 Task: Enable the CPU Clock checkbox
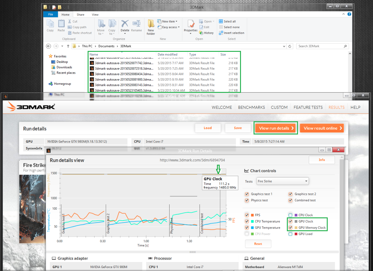pos(290,215)
